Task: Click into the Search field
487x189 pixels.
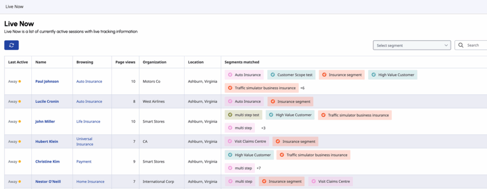Action: 471,45
